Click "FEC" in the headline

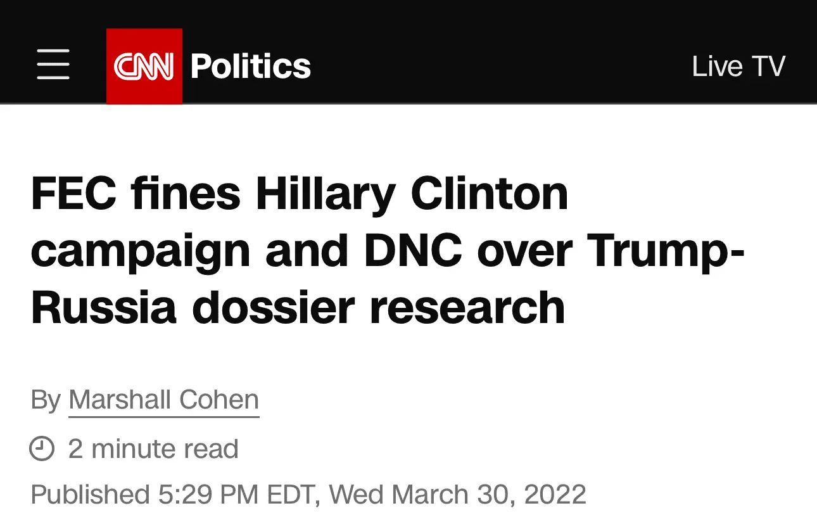click(73, 193)
